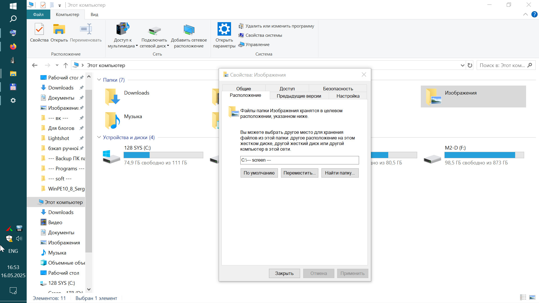Screen dimensions: 539x303
Task: Click the refresh address bar icon
Action: [x=470, y=65]
